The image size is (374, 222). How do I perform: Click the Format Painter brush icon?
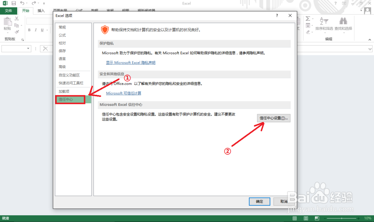tap(16, 32)
